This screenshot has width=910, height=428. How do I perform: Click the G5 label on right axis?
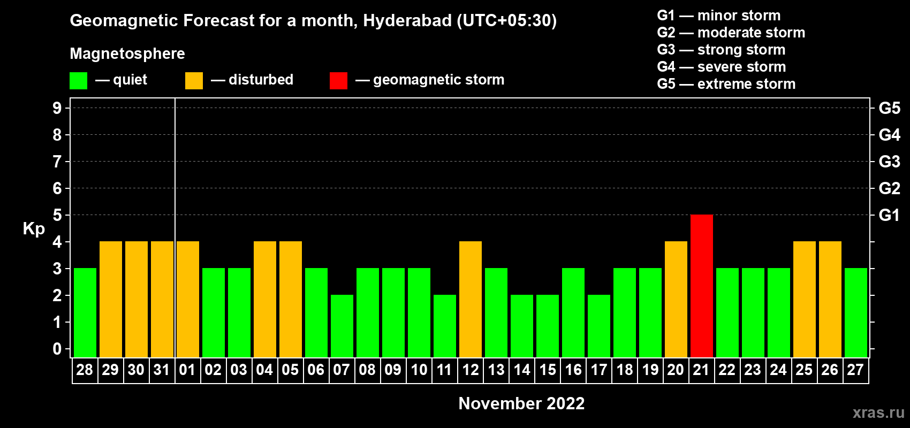coord(890,108)
